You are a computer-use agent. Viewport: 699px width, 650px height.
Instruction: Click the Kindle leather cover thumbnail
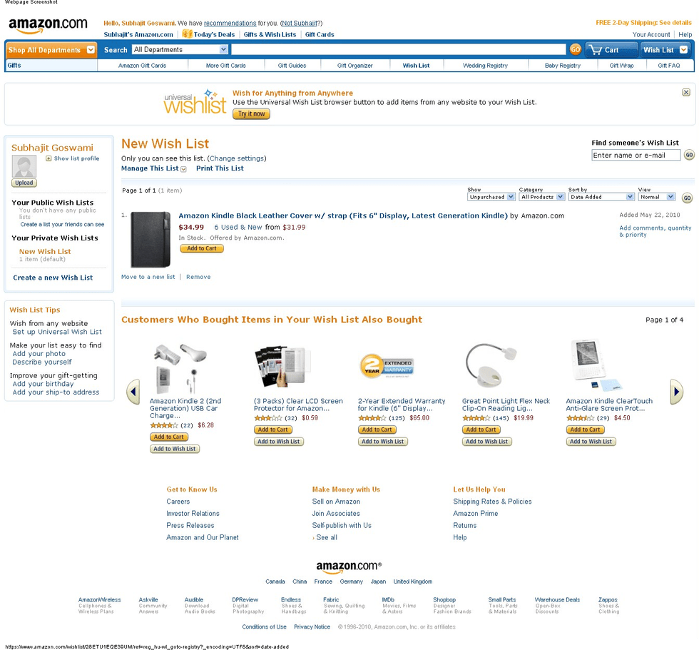(x=150, y=240)
